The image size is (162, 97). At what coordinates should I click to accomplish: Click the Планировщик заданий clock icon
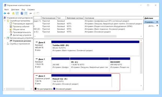[x=11, y=24]
